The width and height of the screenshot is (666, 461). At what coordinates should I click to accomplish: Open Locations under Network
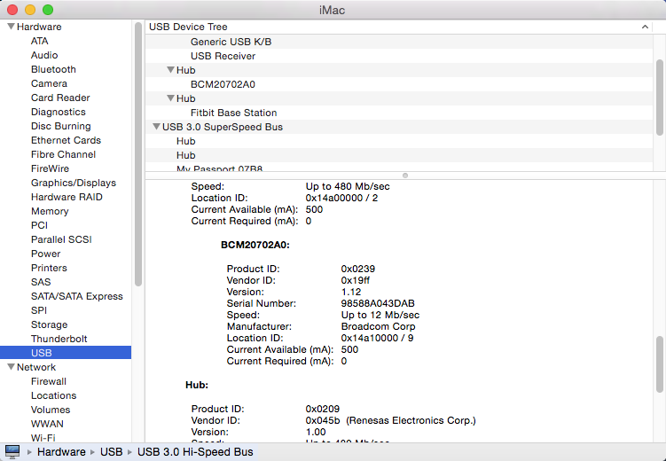click(x=53, y=395)
